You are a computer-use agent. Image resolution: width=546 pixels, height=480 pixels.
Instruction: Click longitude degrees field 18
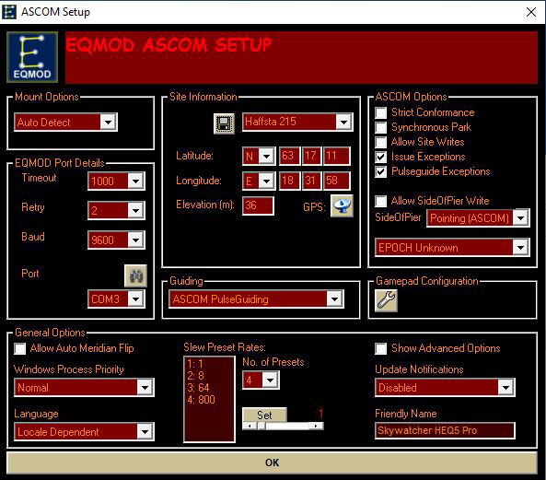tap(289, 181)
